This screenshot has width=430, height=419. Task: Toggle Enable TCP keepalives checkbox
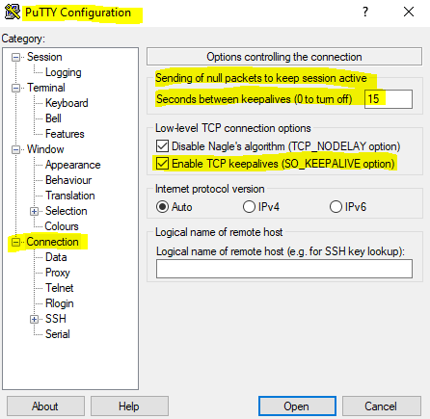[162, 164]
